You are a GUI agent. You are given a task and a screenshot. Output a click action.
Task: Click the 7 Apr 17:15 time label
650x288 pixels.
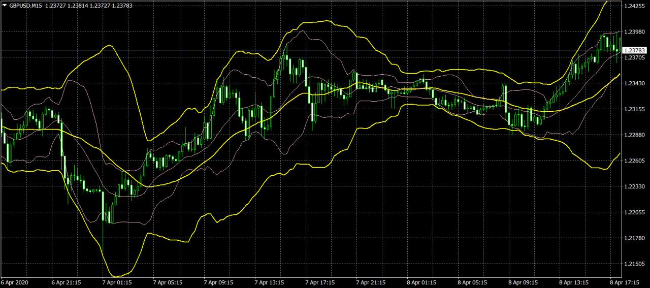[x=320, y=282]
